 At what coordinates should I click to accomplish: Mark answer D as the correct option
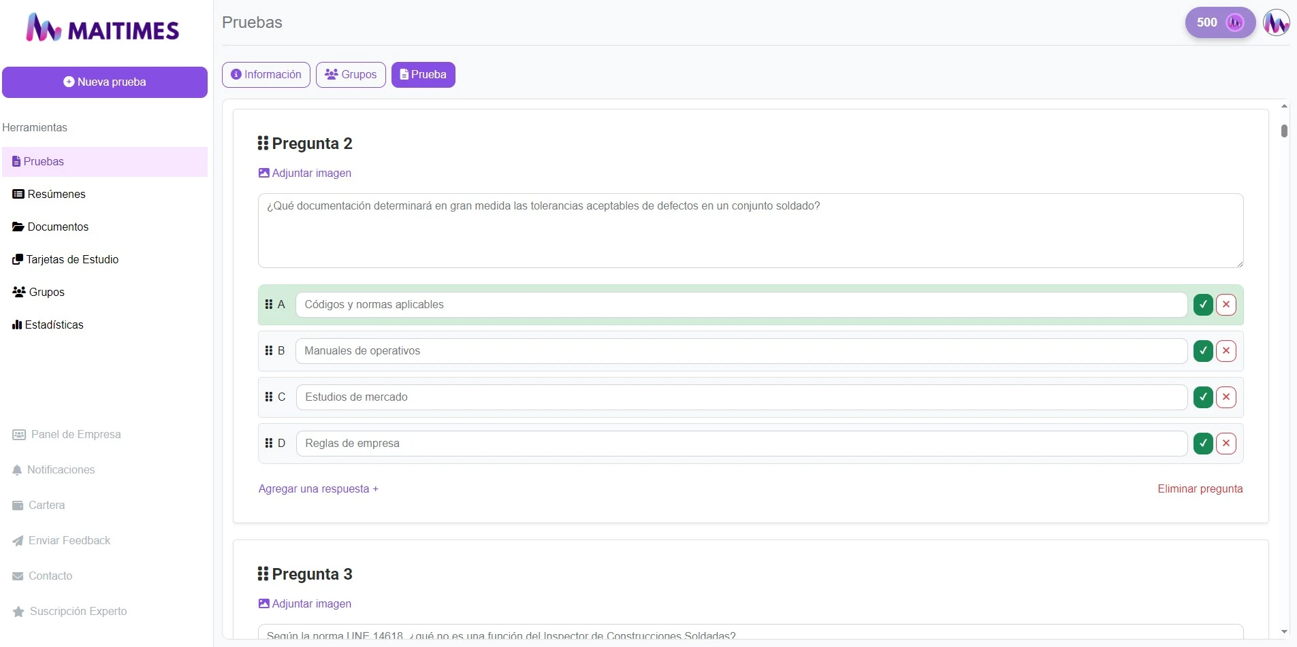pyautogui.click(x=1203, y=444)
